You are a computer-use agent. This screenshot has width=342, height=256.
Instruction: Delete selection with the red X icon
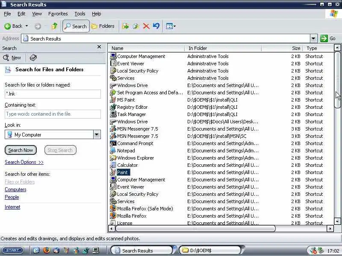coord(146,26)
